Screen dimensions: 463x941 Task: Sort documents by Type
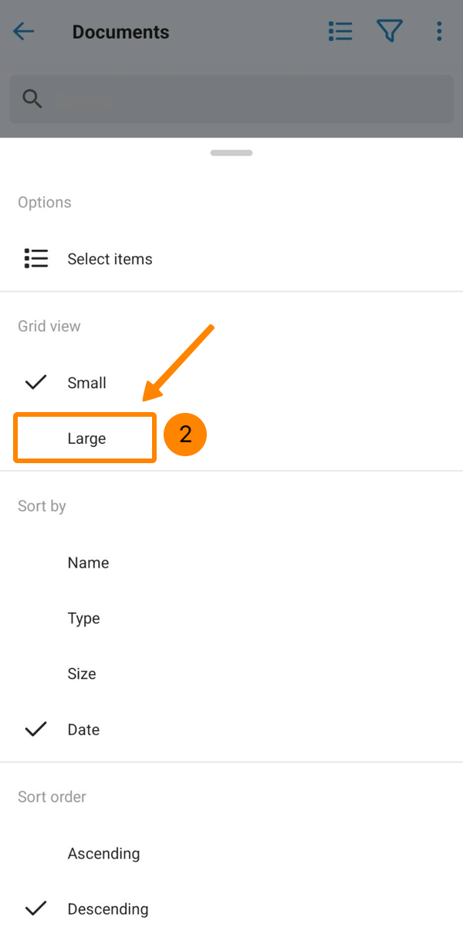[x=83, y=619]
